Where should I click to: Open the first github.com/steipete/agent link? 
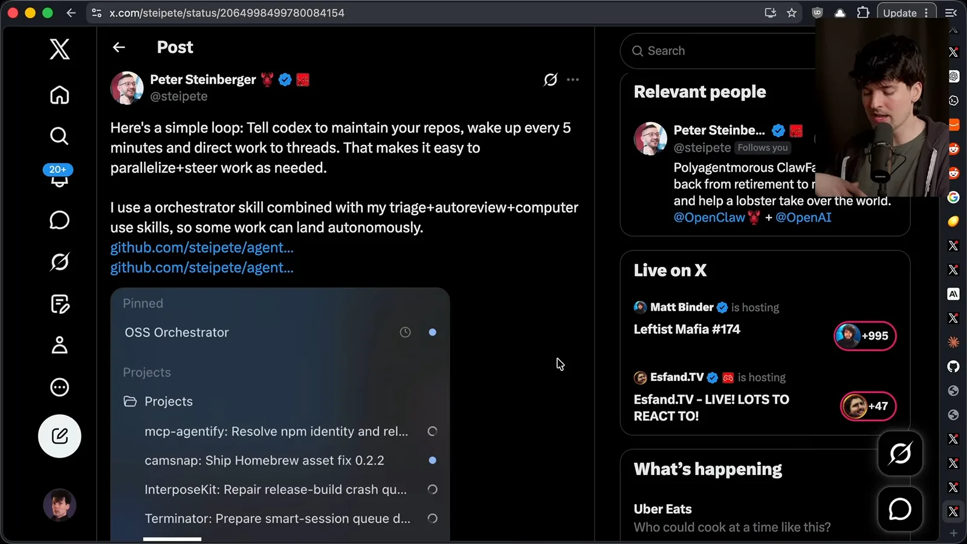coord(202,247)
